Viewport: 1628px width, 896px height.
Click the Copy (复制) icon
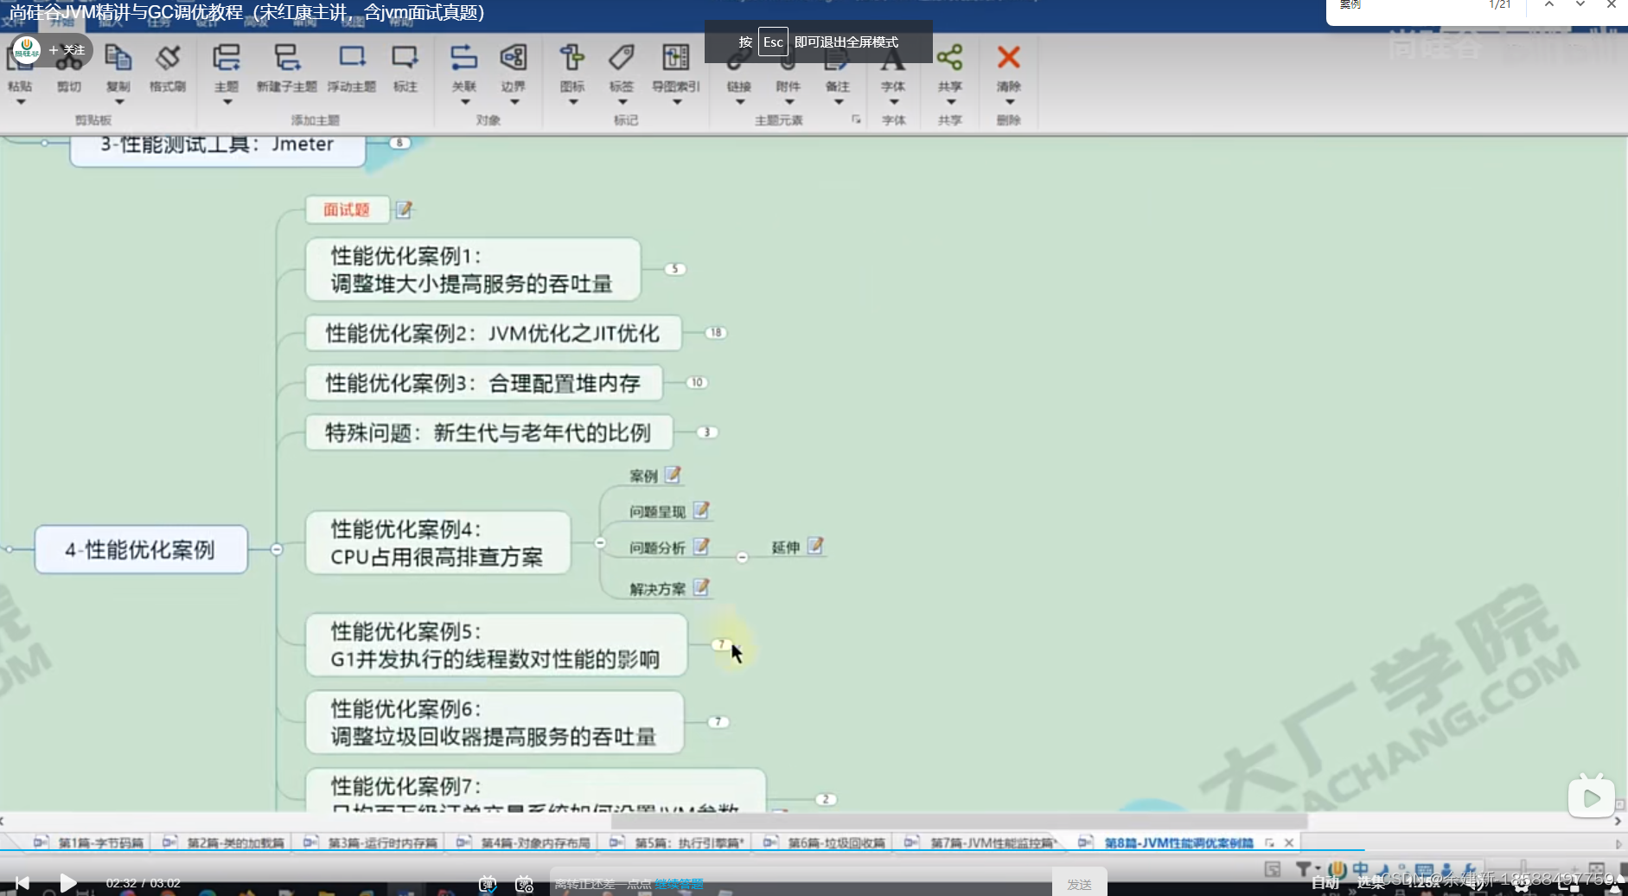(118, 58)
